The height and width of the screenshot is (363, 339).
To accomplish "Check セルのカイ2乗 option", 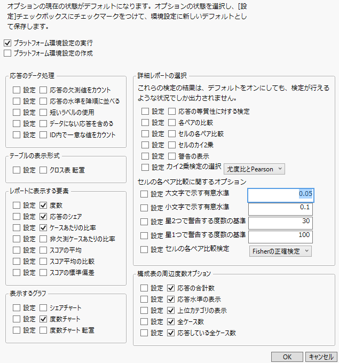I will tap(172, 145).
